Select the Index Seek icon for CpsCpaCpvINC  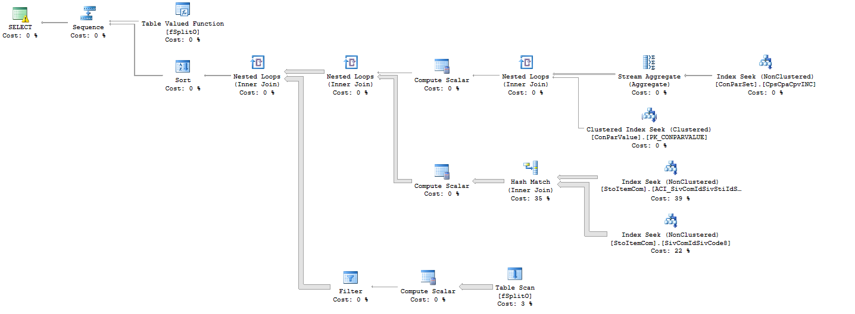coord(766,62)
